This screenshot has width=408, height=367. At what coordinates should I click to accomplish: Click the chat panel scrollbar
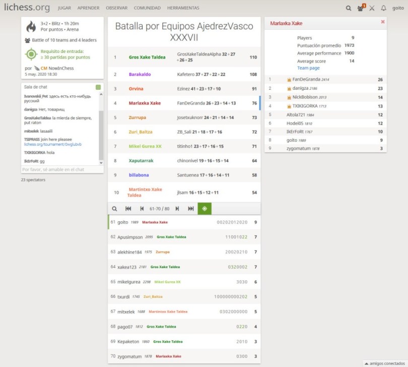101,131
